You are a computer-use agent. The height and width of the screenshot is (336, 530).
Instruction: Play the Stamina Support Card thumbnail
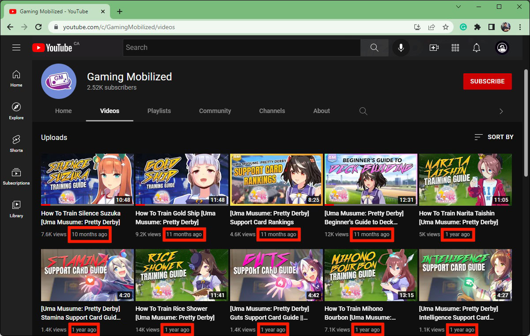coord(87,275)
